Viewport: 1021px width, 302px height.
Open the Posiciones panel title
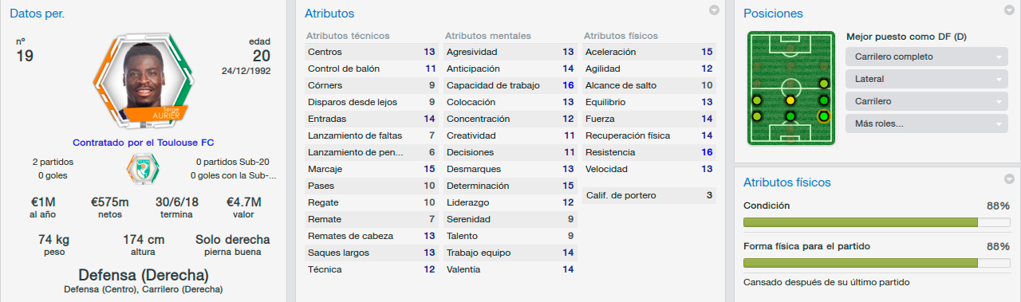tap(773, 14)
